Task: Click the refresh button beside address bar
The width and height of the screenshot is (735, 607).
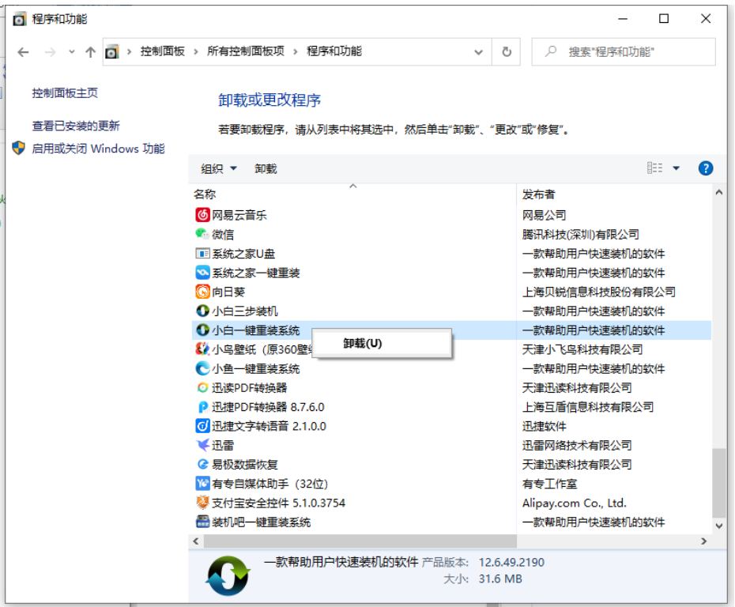Action: point(507,51)
